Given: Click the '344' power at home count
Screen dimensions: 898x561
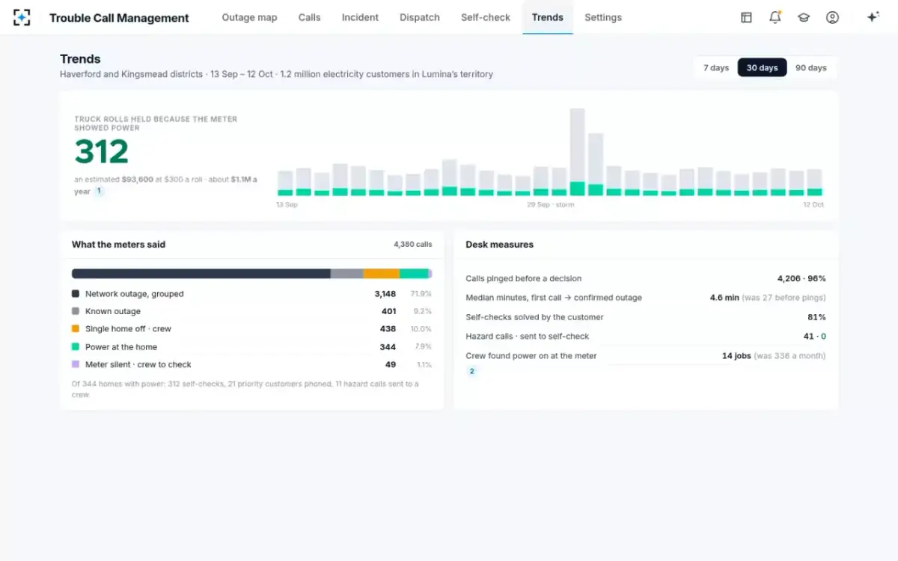Looking at the screenshot, I should (x=388, y=346).
